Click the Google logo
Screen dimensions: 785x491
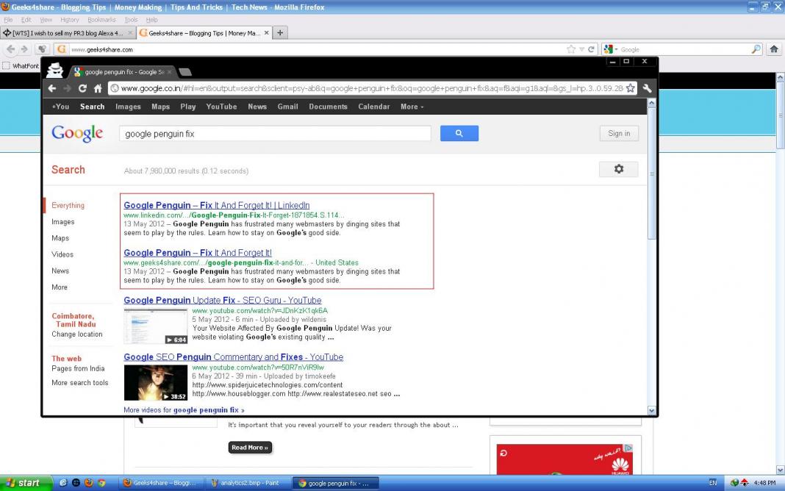(x=77, y=133)
